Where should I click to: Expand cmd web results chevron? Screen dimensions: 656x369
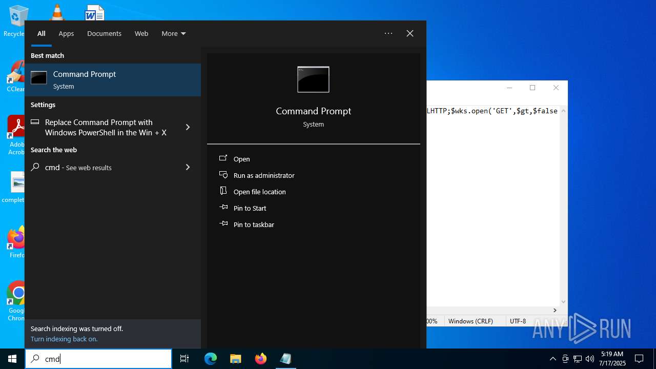click(x=188, y=167)
